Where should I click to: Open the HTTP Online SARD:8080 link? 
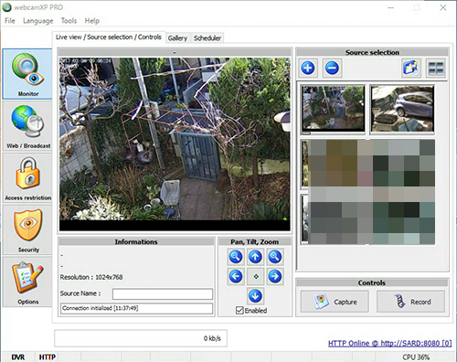[389, 344]
